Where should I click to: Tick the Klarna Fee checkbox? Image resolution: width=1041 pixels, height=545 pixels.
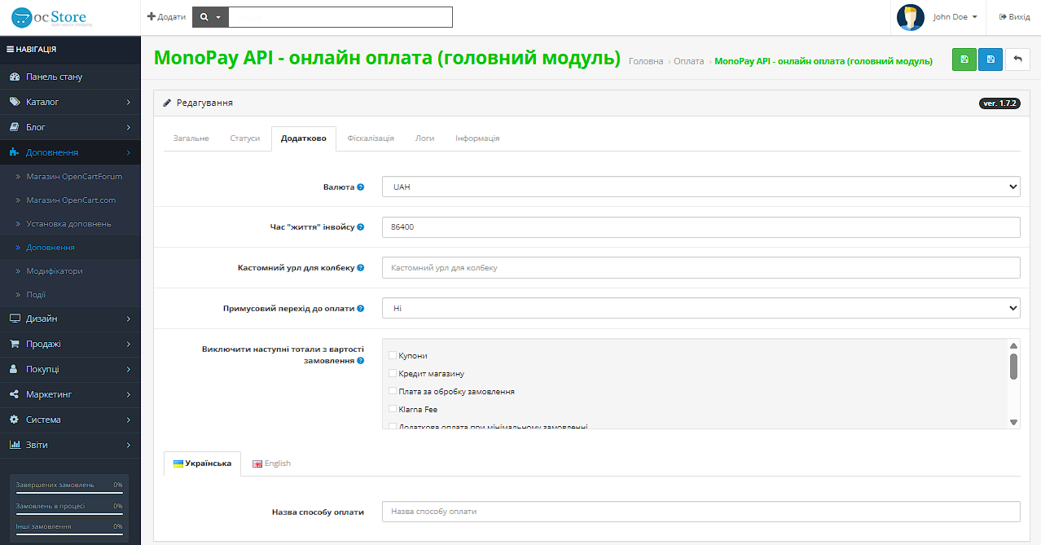(393, 409)
